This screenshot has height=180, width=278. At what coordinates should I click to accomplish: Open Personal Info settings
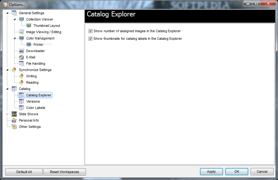click(29, 120)
